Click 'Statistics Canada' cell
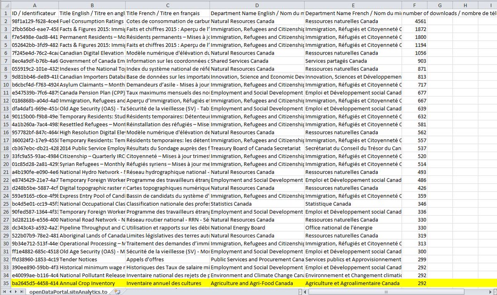Viewport: 497px width, 295px height. click(x=257, y=204)
